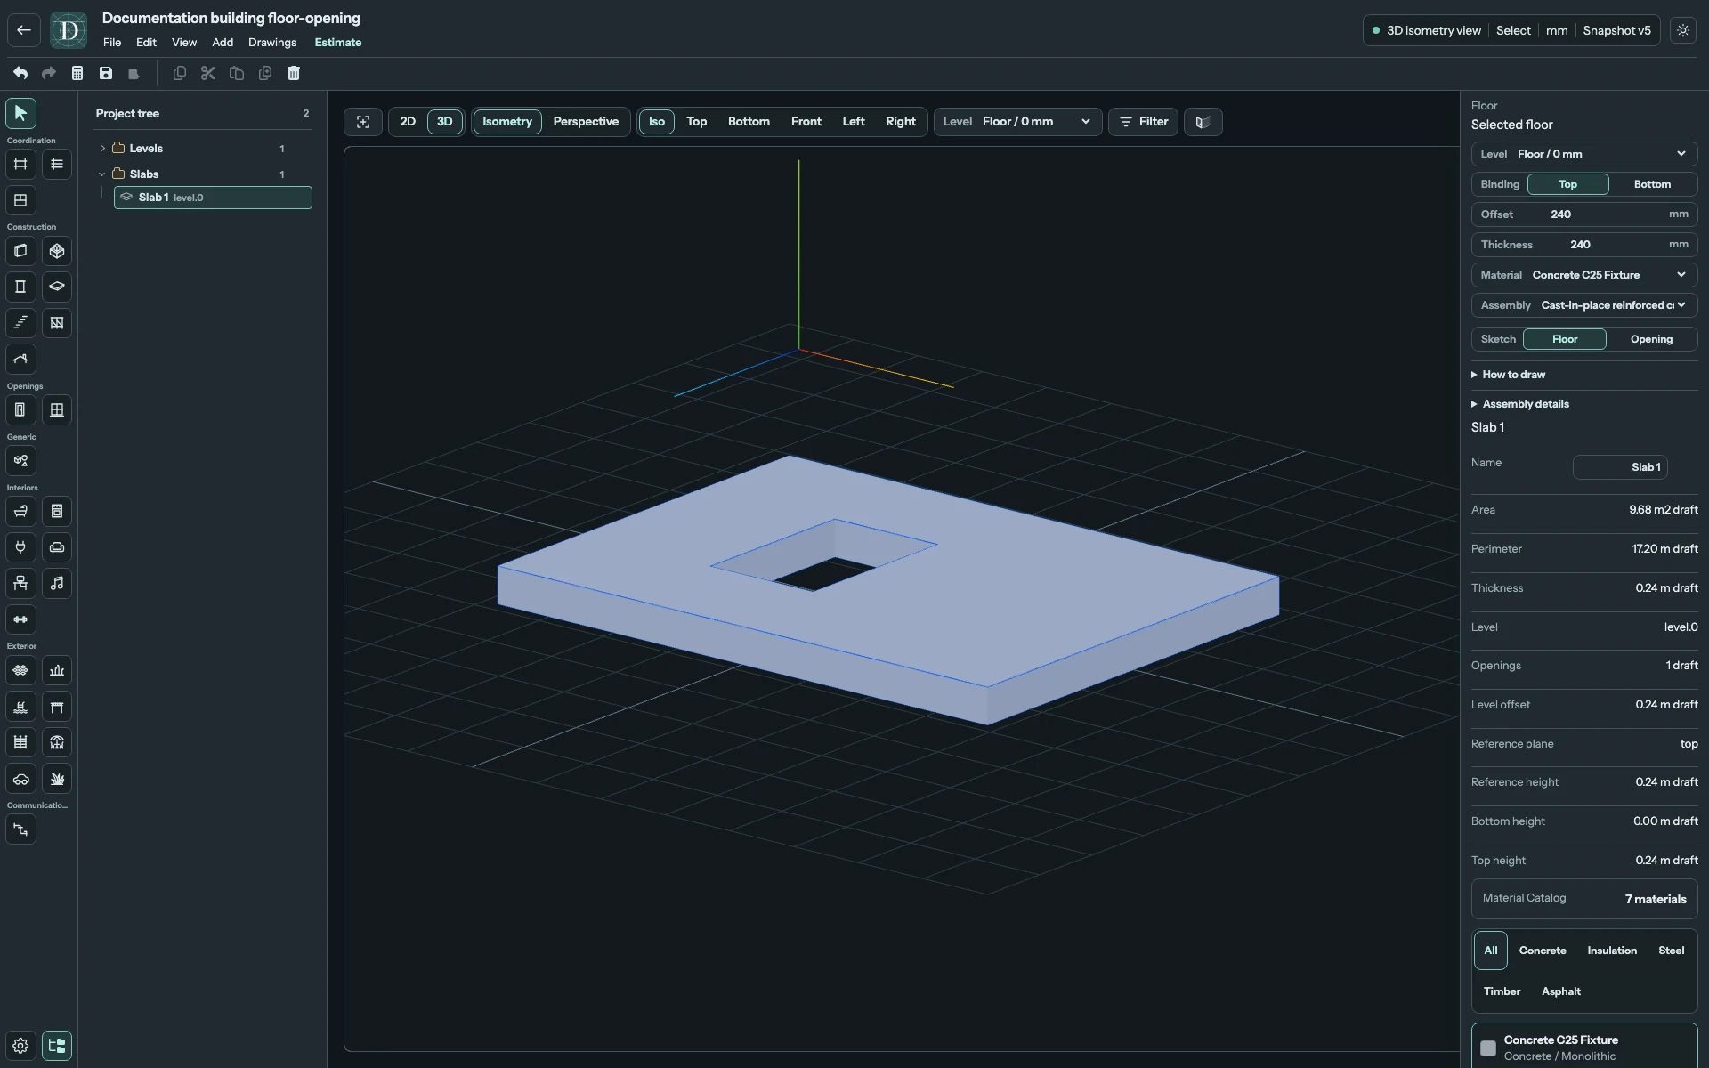1709x1068 pixels.
Task: Set Sketch mode to Opening
Action: (x=1651, y=339)
